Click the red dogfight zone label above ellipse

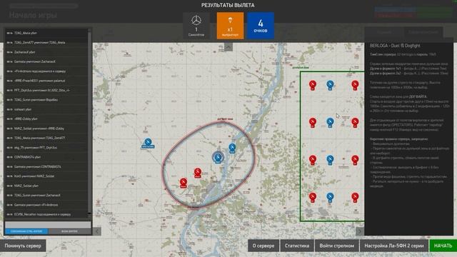(225, 119)
